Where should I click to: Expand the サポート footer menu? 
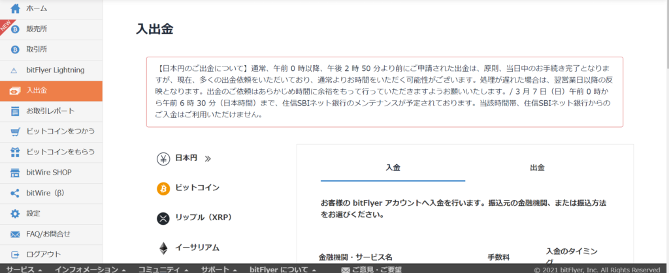219,270
